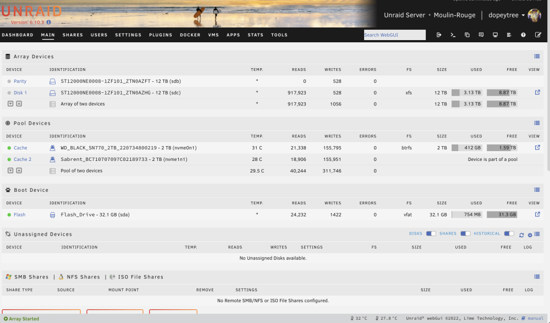Image resolution: width=550 pixels, height=323 pixels.
Task: Spin down all array devices arrow
Action: [x=10, y=104]
